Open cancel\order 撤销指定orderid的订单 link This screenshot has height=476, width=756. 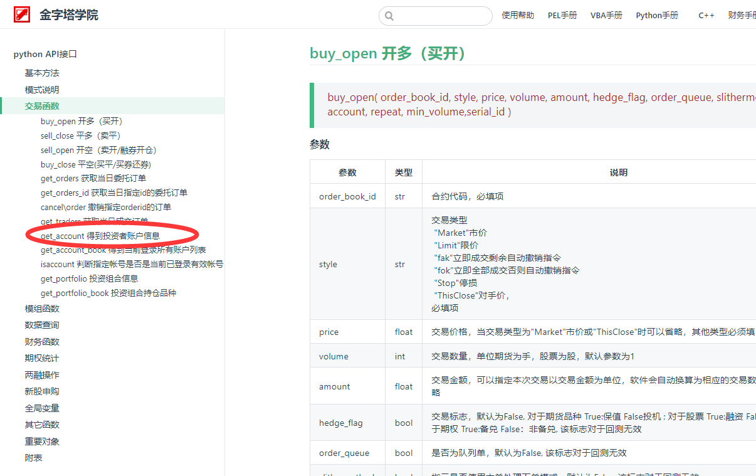tap(106, 207)
